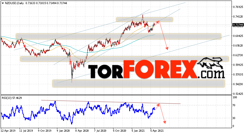Click the 0.57035 price axis label
Screen dimensions: 245x134
pyautogui.click(x=238, y=74)
